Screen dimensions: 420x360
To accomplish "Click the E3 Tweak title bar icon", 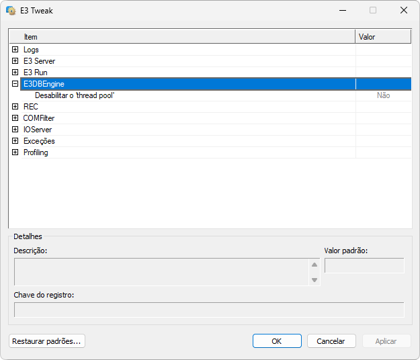I will (11, 10).
